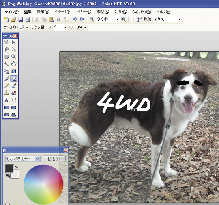Open a file with folder icon

coord(13,20)
